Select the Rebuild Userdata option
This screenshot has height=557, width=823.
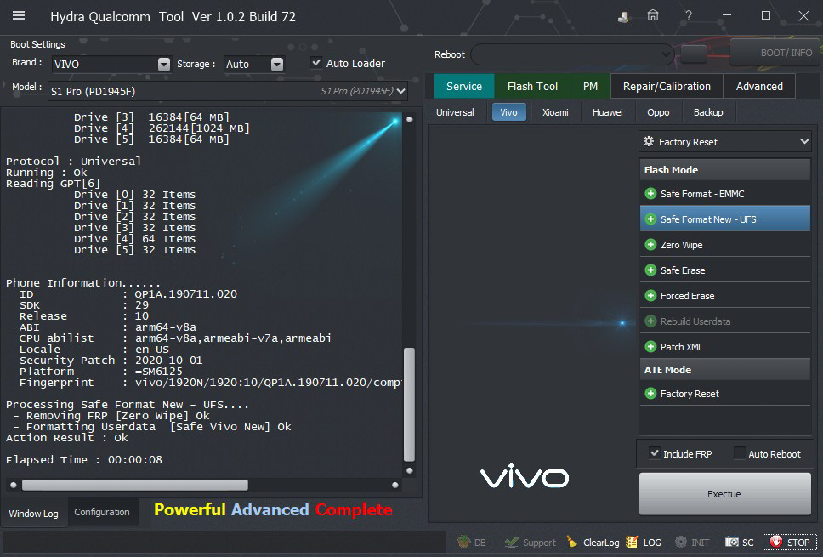point(725,321)
